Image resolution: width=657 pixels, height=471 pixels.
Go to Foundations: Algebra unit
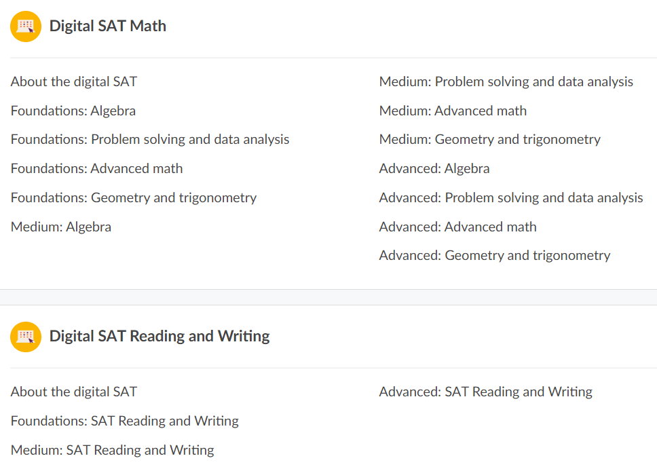[x=73, y=111]
